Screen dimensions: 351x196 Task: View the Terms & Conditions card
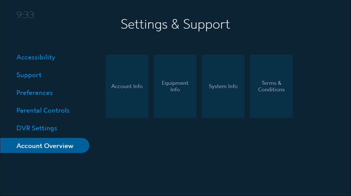coord(271,86)
